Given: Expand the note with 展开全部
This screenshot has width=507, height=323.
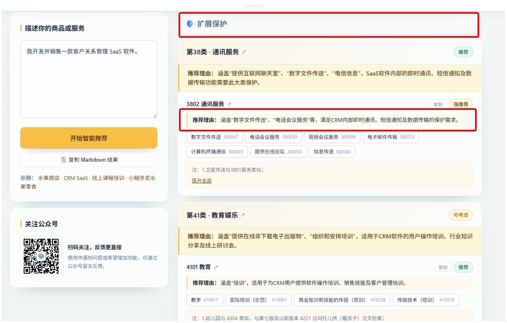Looking at the screenshot, I should [x=201, y=181].
